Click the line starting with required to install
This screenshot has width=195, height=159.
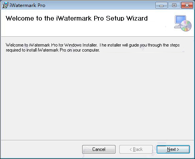pos(53,50)
